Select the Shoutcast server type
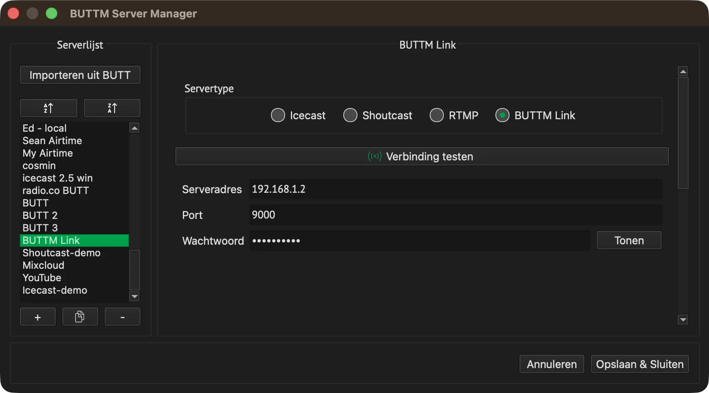Viewport: 709px width, 393px height. coord(350,115)
